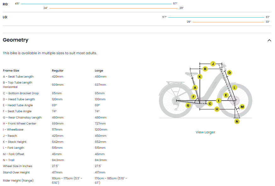The height and width of the screenshot is (186, 275).
Task: Collapse the Geometry section with chevron
Action: pyautogui.click(x=269, y=40)
